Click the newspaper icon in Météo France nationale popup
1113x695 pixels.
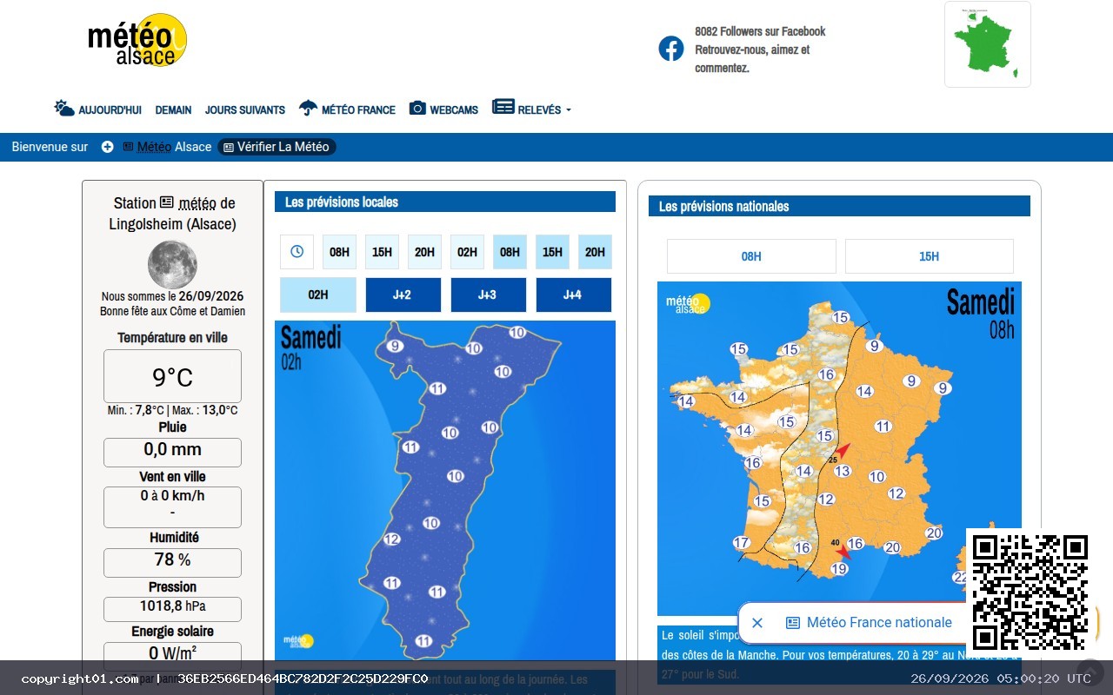[x=793, y=623]
